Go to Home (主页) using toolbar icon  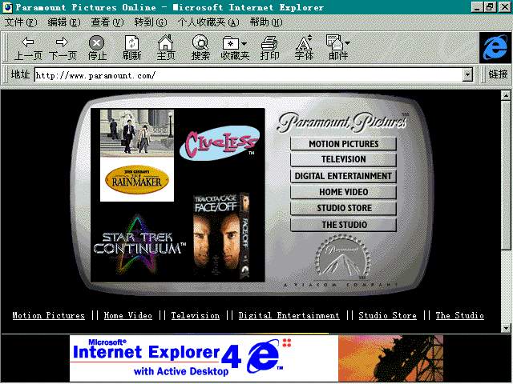tap(166, 42)
